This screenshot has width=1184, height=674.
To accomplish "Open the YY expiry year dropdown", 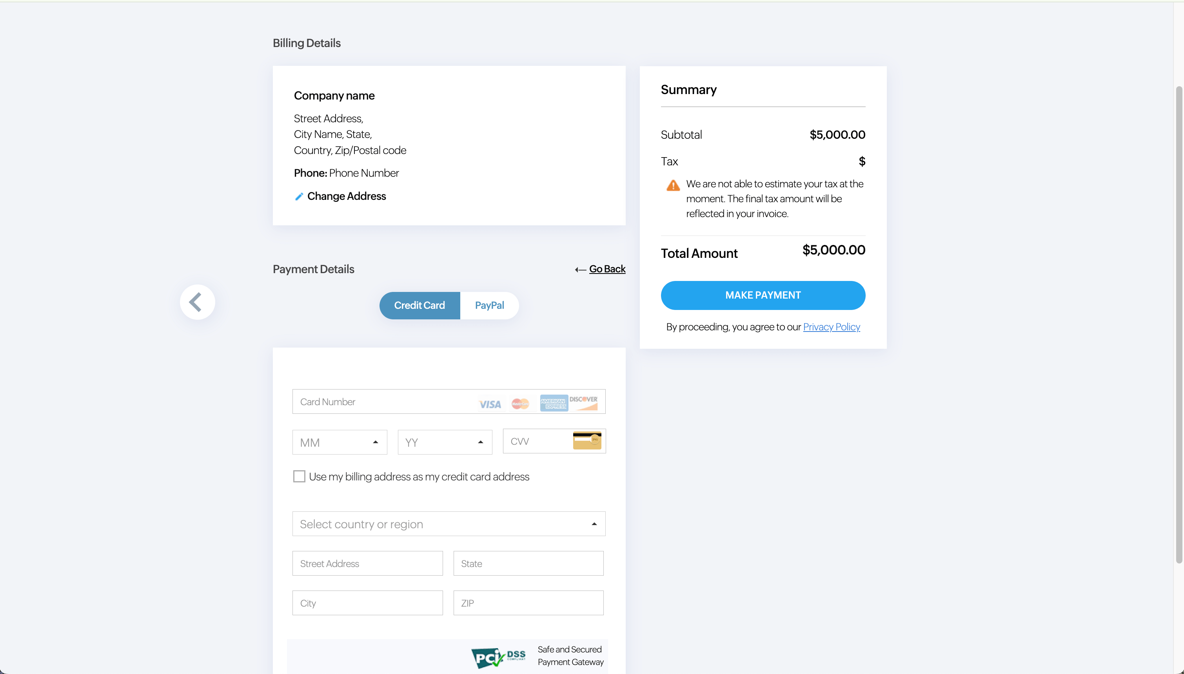I will [445, 442].
